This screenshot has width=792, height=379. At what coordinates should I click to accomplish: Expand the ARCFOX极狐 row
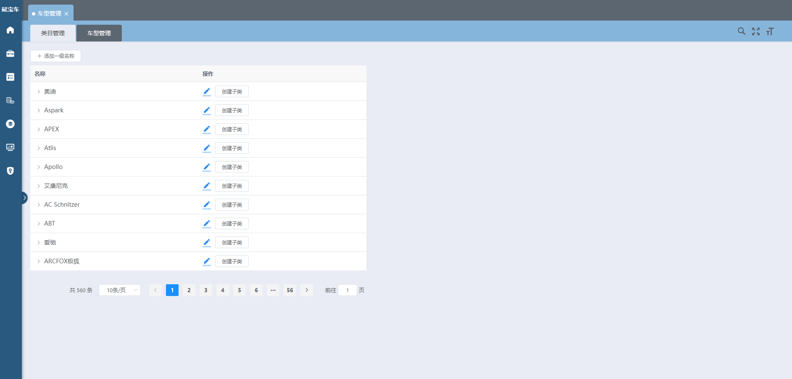pyautogui.click(x=39, y=261)
